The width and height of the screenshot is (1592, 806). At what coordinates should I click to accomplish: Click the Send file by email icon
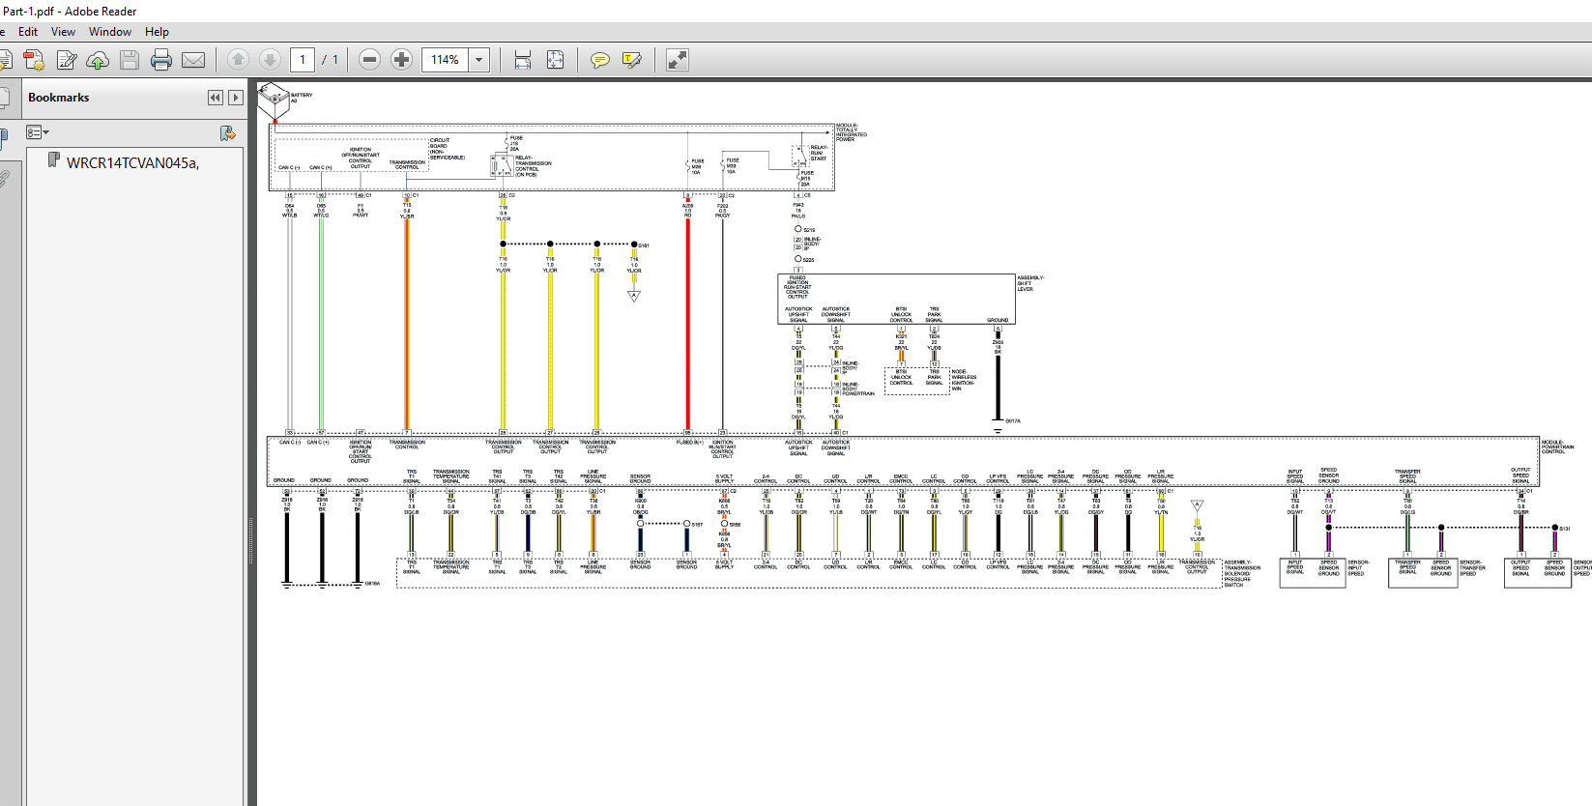click(193, 60)
